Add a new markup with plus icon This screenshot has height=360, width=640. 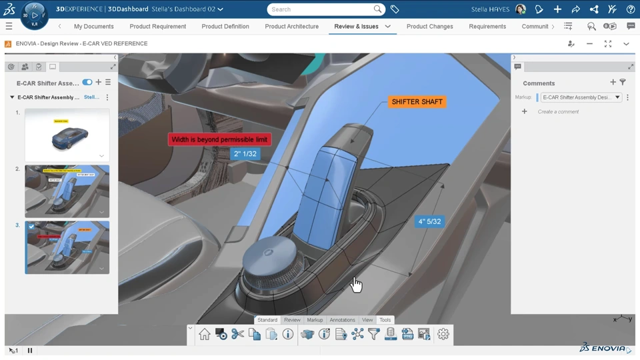(x=99, y=82)
